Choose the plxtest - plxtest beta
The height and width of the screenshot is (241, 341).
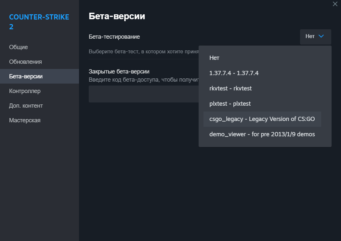click(x=262, y=104)
